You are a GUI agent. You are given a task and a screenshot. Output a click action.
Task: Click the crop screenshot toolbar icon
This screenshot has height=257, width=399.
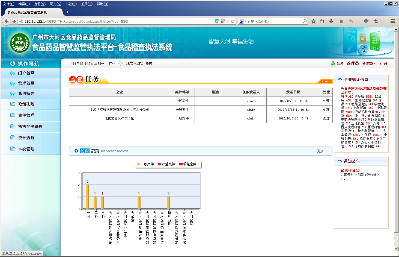(376, 21)
